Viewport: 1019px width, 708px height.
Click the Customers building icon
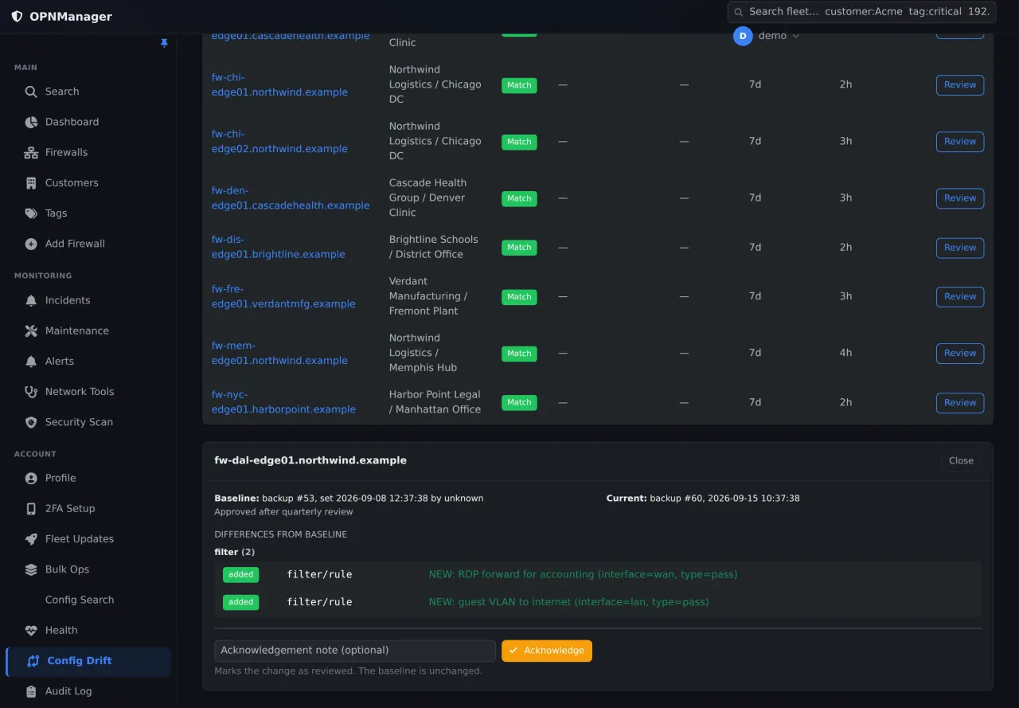click(31, 182)
